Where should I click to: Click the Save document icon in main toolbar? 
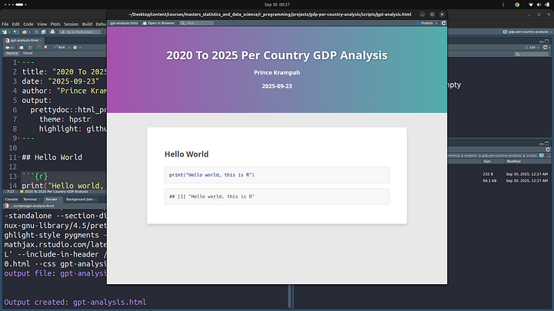click(36, 31)
